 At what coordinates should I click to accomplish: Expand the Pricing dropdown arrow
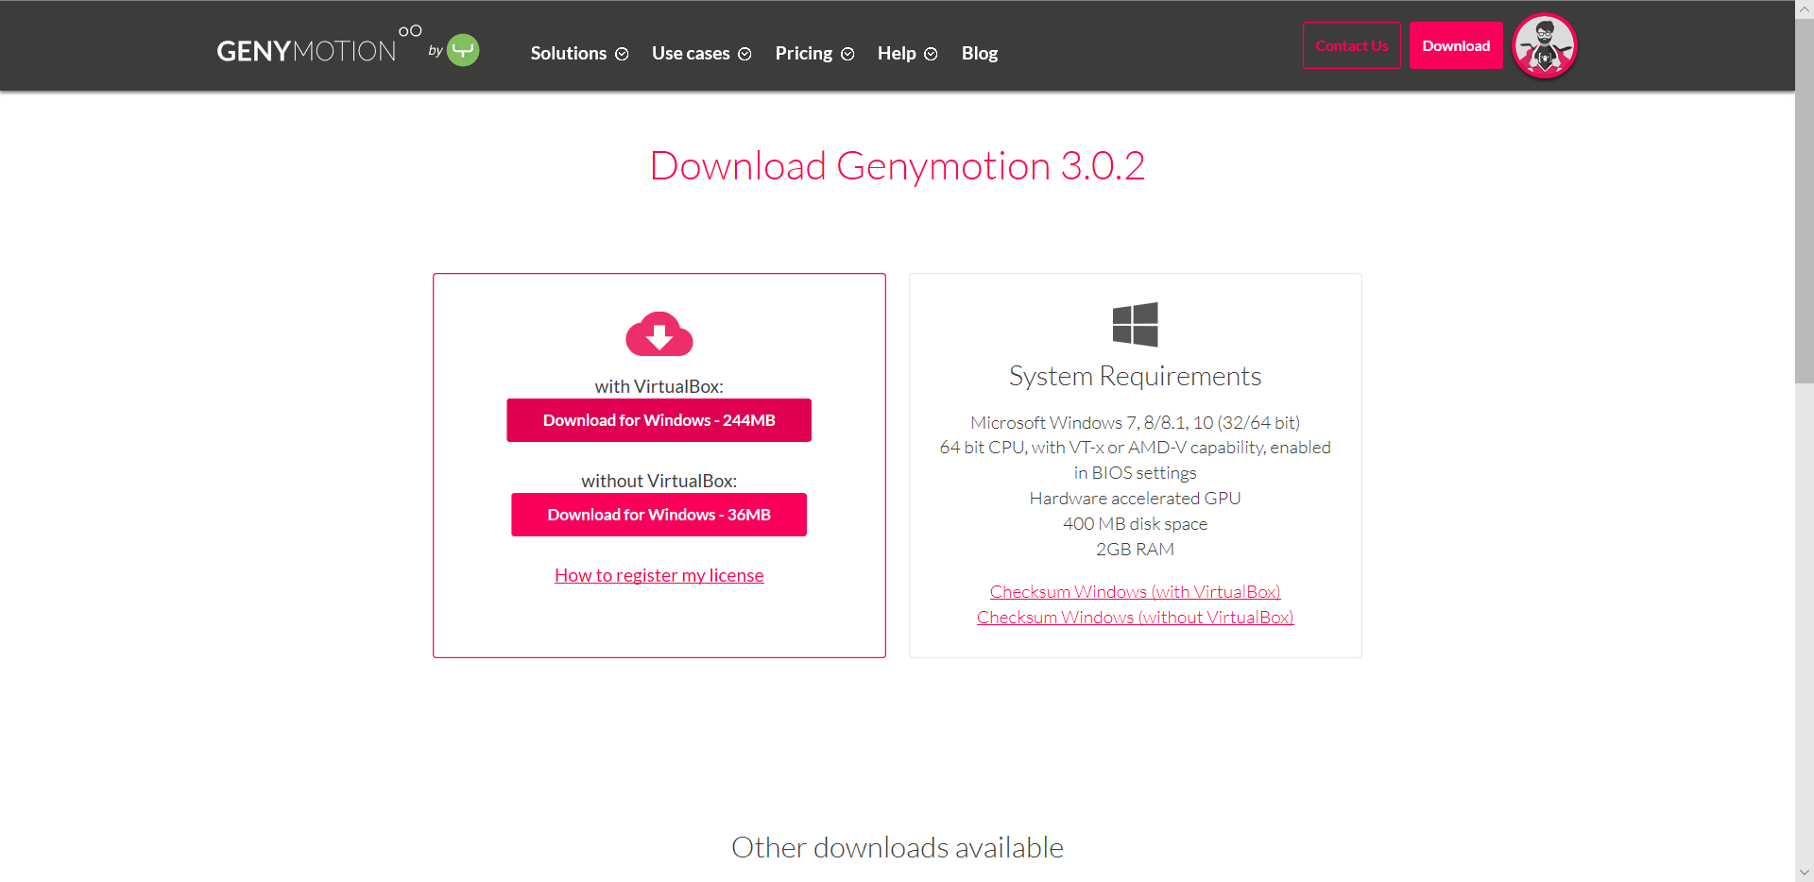pyautogui.click(x=847, y=54)
